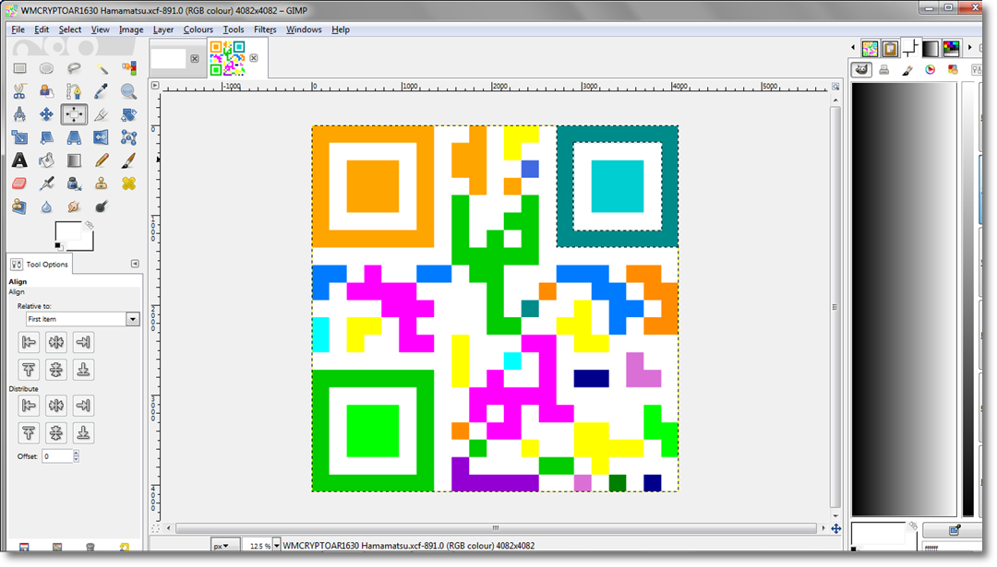Select the Perspective Clone tool
Viewport: 997px width, 567px height.
pyautogui.click(x=19, y=207)
